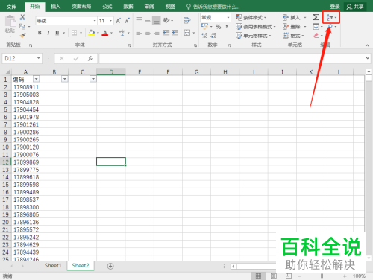Align text left

pyautogui.click(x=139, y=33)
